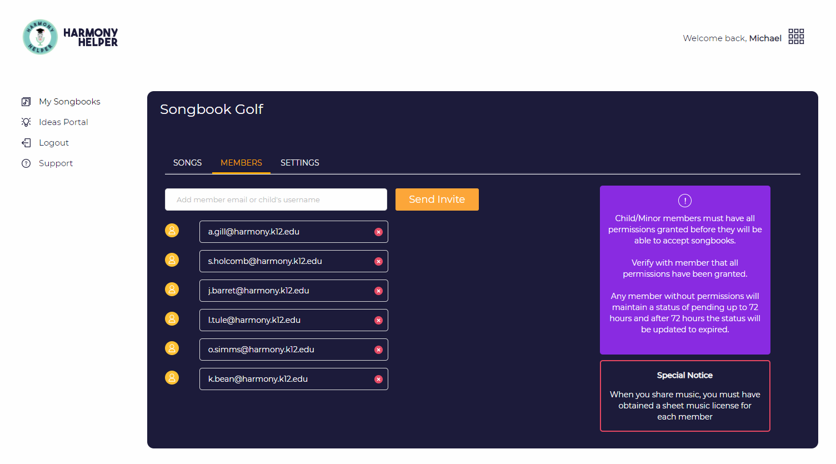Remove member a.gill@harmony.k12.edu
Image resolution: width=836 pixels, height=464 pixels.
[378, 232]
